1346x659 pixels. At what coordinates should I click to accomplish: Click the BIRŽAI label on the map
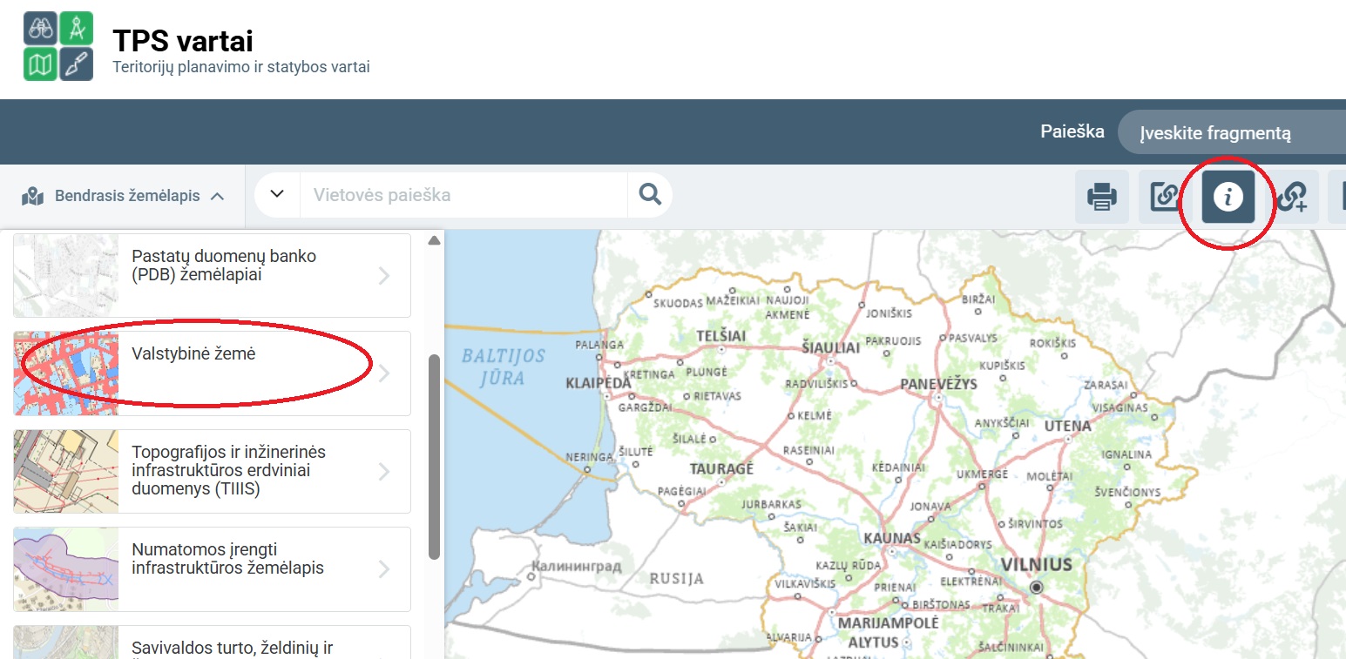pyautogui.click(x=978, y=298)
